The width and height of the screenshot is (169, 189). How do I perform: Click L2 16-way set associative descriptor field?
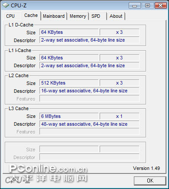click(89, 91)
